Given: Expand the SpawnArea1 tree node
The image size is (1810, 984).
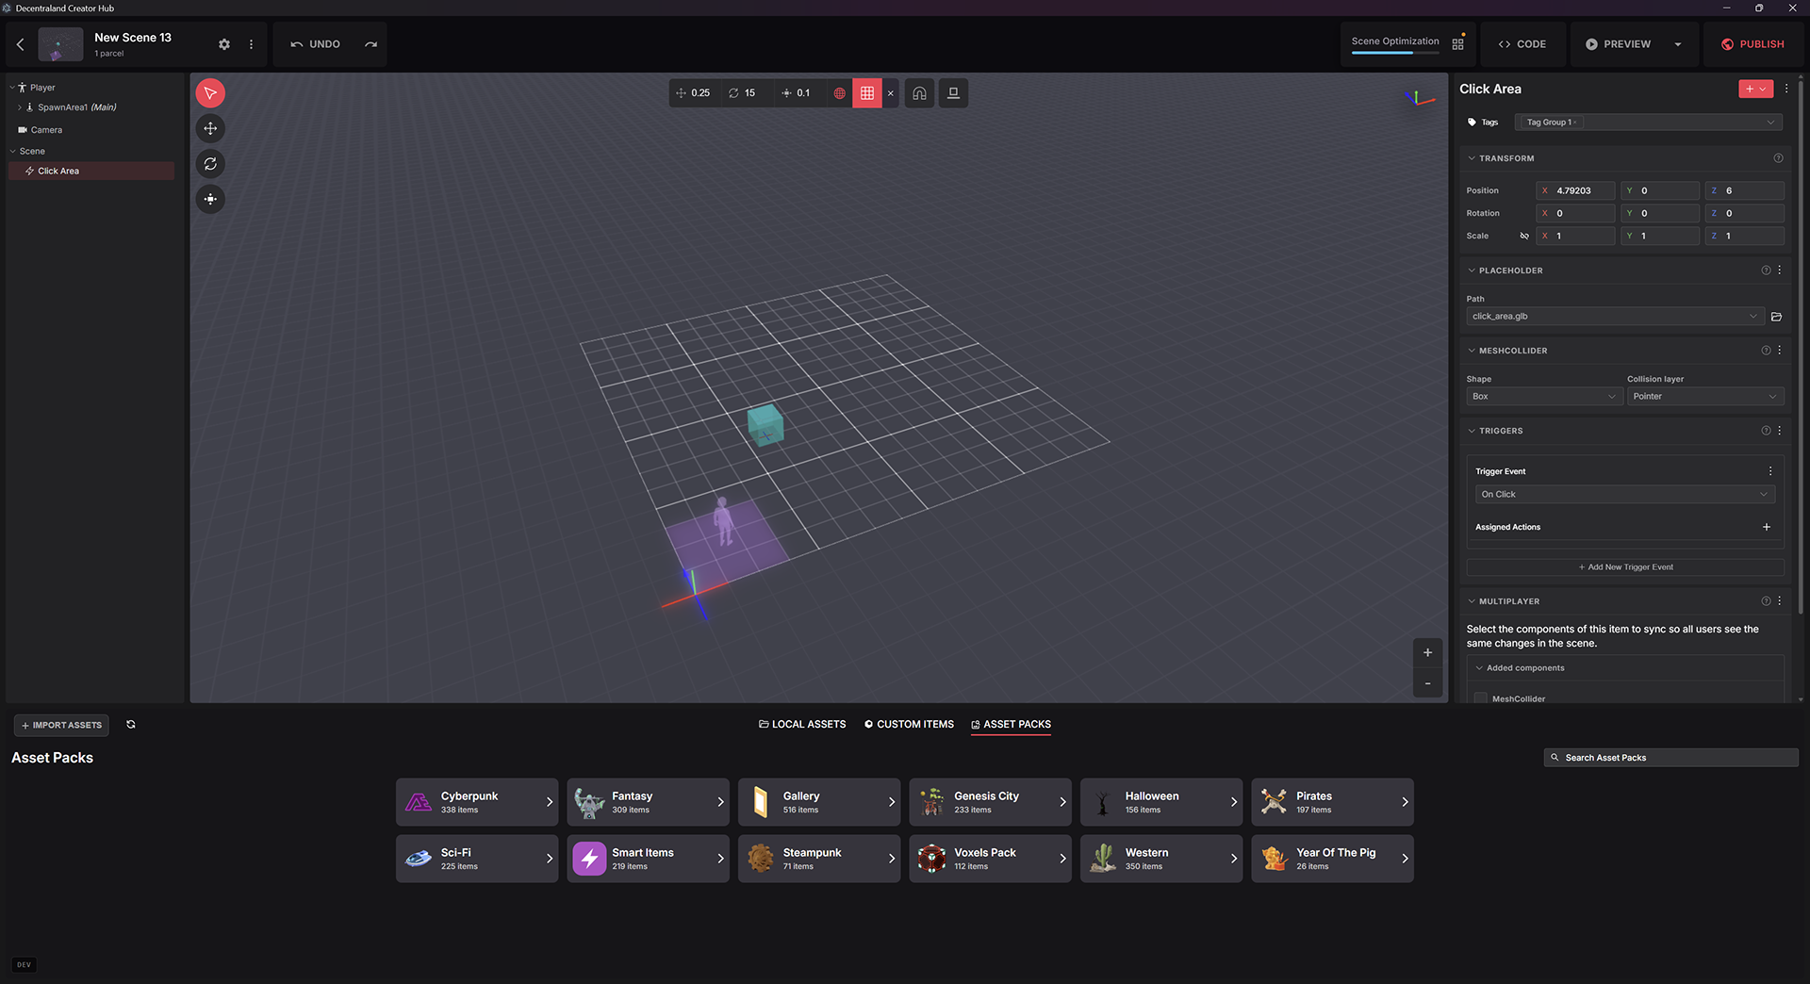Looking at the screenshot, I should coord(20,107).
